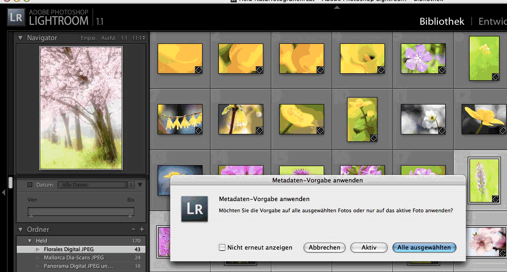Select the white anemone thumbnail
Viewport: 507px width, 272px height.
coord(423,119)
